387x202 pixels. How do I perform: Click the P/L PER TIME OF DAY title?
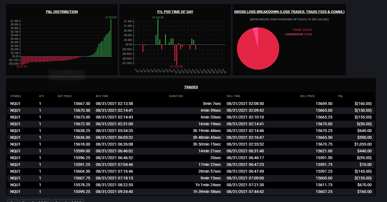[x=175, y=12]
